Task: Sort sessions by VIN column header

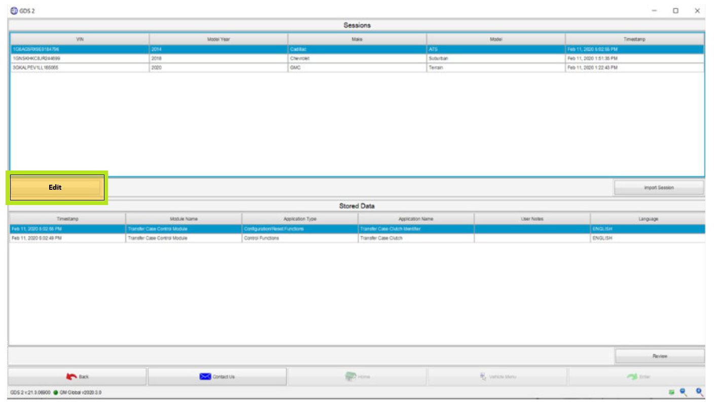Action: coord(80,39)
